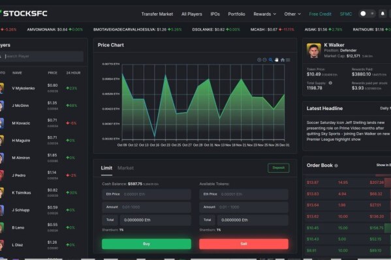Viewport: 391px width, 260px height.
Task: Click the info icon beside Total Supply
Action: click(330, 83)
